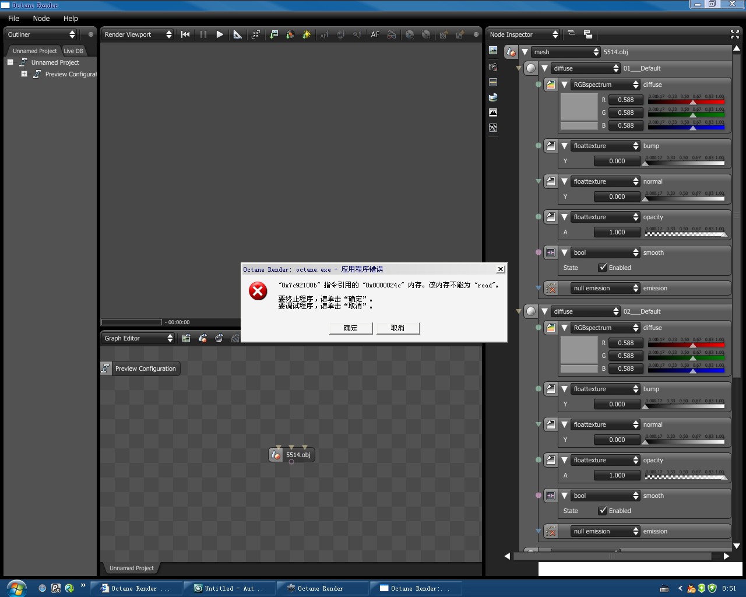Maximize the Node Inspector with the fullscreen icon
This screenshot has height=597, width=746.
coord(734,34)
